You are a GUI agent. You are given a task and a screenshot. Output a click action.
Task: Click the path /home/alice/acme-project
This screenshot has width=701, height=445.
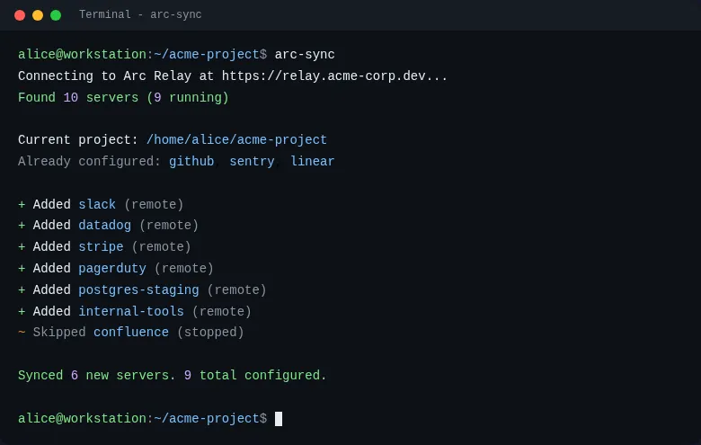tap(237, 140)
